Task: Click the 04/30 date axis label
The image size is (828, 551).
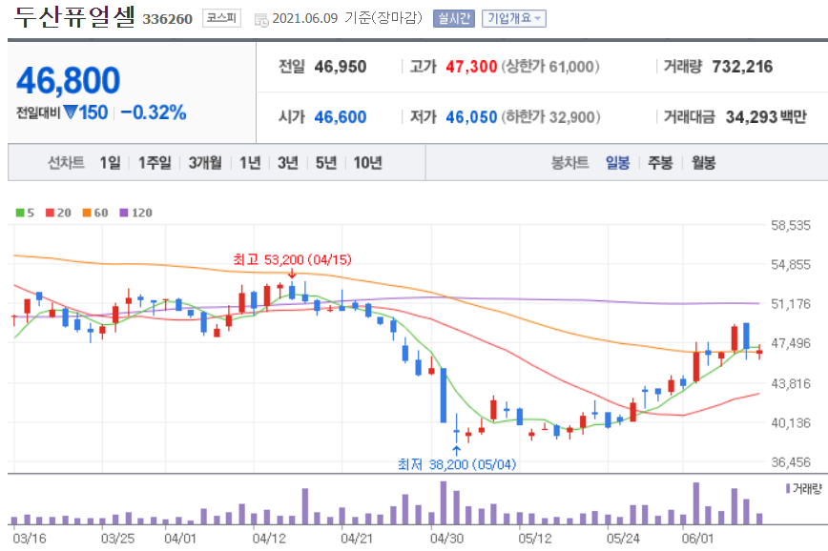Action: pyautogui.click(x=446, y=539)
